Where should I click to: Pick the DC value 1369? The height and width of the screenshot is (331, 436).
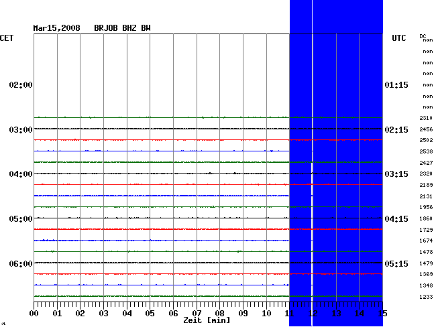(426, 274)
